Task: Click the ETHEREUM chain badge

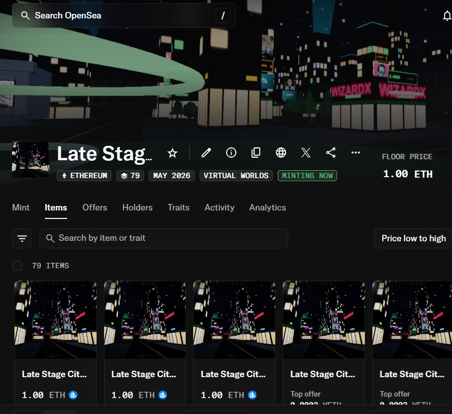Action: point(84,176)
